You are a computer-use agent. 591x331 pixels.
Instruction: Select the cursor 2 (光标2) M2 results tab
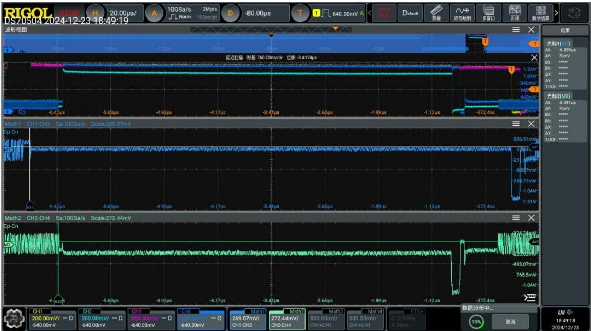559,96
